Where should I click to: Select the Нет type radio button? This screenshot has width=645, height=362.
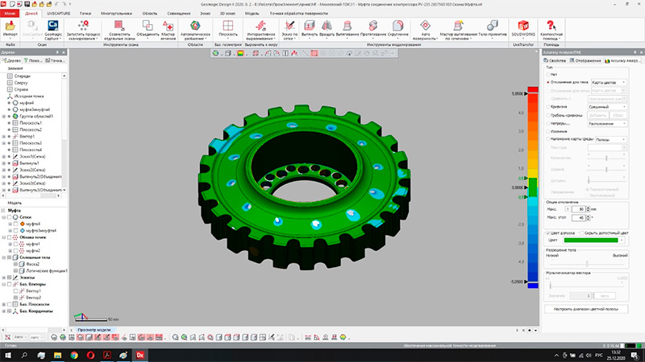548,74
